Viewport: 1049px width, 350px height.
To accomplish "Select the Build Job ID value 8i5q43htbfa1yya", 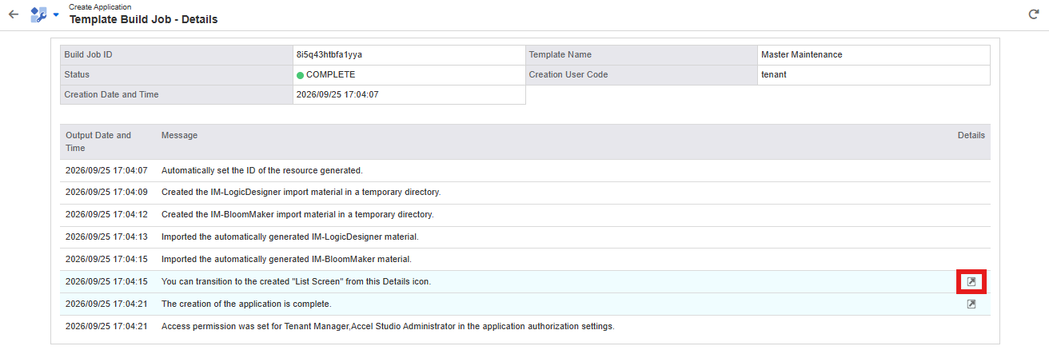I will [329, 55].
